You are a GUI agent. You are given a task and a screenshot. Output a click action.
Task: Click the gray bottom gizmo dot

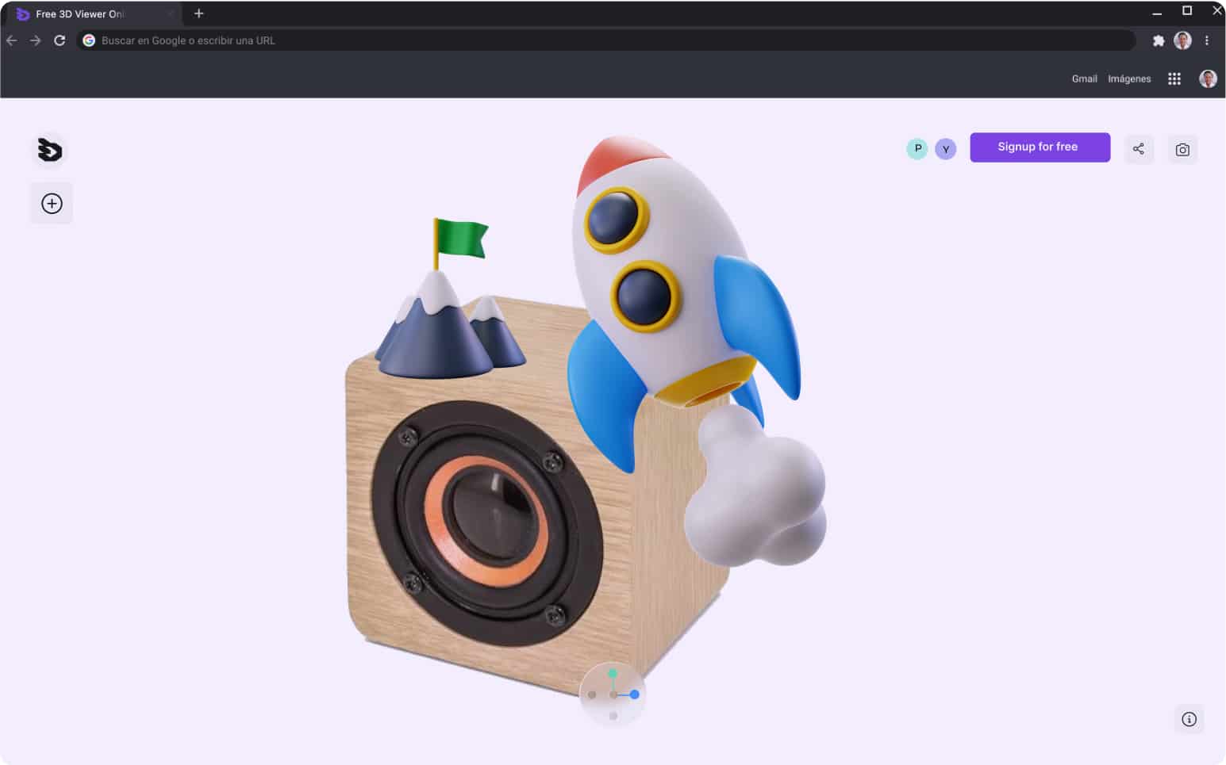[613, 716]
